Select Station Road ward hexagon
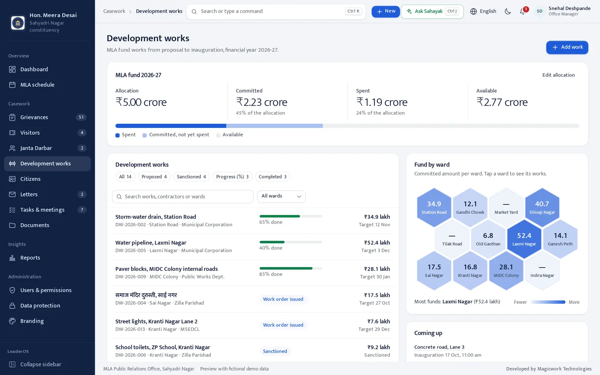 [434, 207]
